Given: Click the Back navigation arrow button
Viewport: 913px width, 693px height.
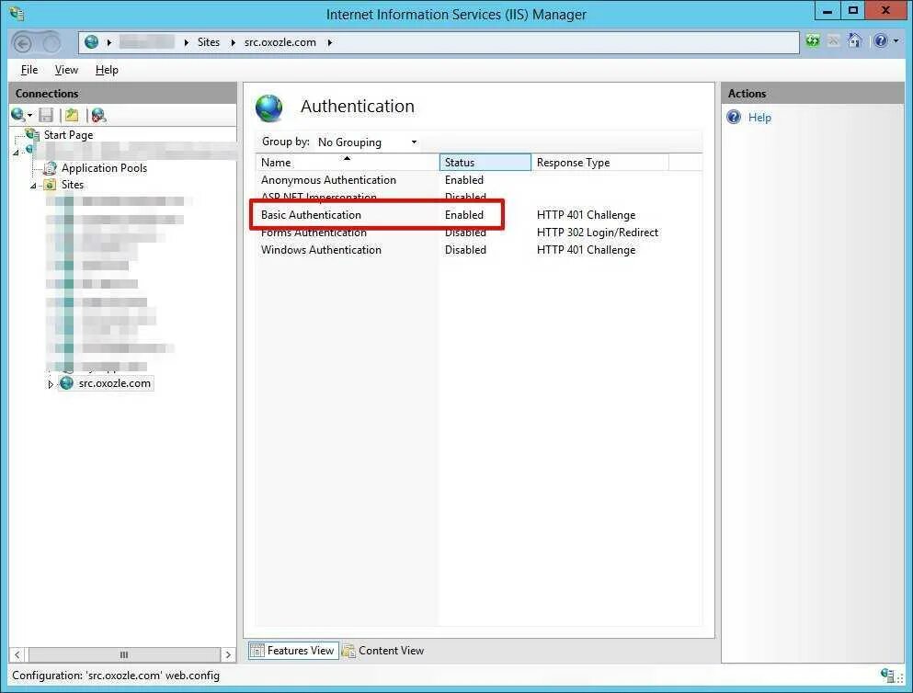Looking at the screenshot, I should 23,43.
